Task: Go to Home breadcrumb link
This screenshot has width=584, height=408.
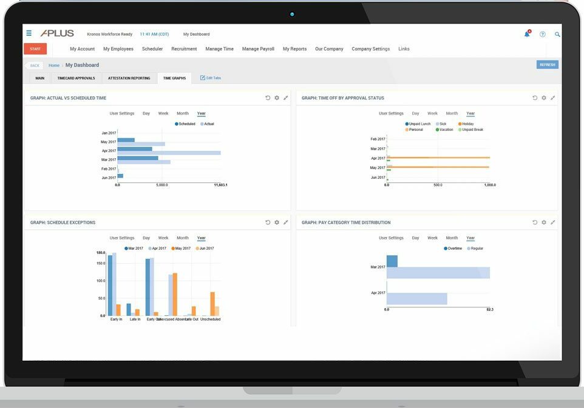Action: [x=54, y=65]
